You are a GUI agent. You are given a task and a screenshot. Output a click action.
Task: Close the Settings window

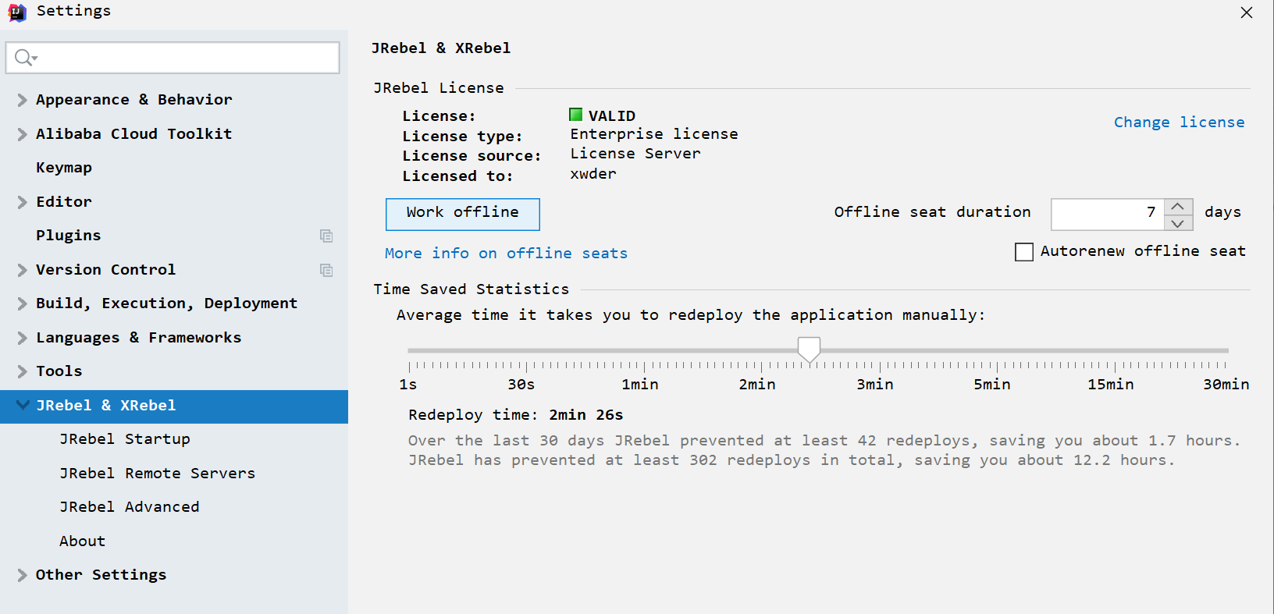point(1247,12)
